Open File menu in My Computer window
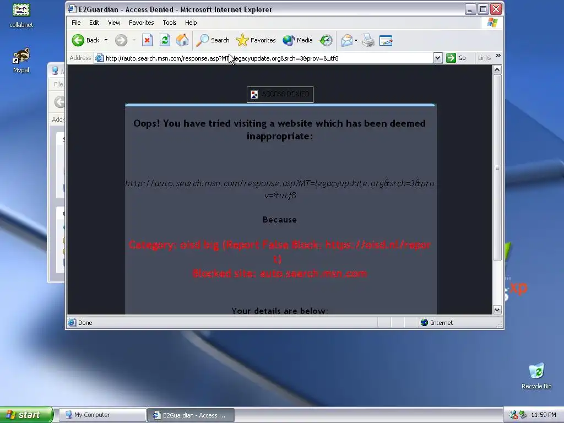The height and width of the screenshot is (423, 564). coord(58,84)
